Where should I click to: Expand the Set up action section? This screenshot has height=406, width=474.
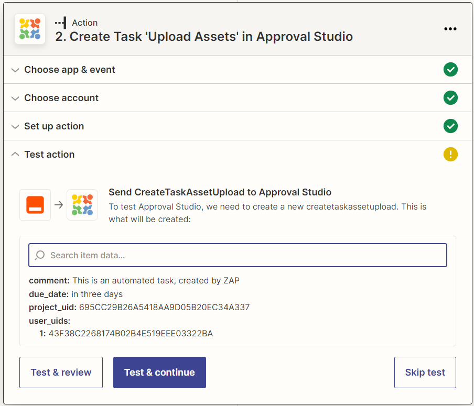point(54,126)
